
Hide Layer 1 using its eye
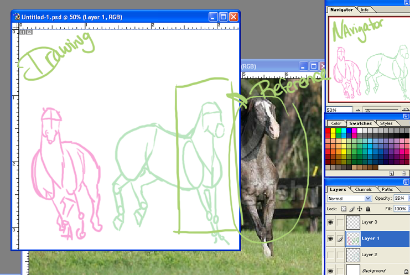tap(330, 238)
